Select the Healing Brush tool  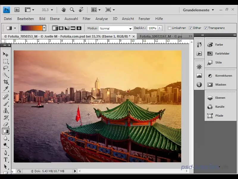click(6, 97)
